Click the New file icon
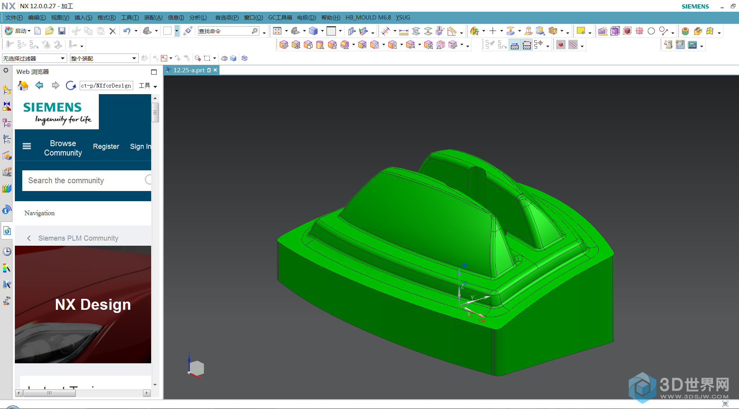Viewport: 739px width, 409px height. [37, 31]
